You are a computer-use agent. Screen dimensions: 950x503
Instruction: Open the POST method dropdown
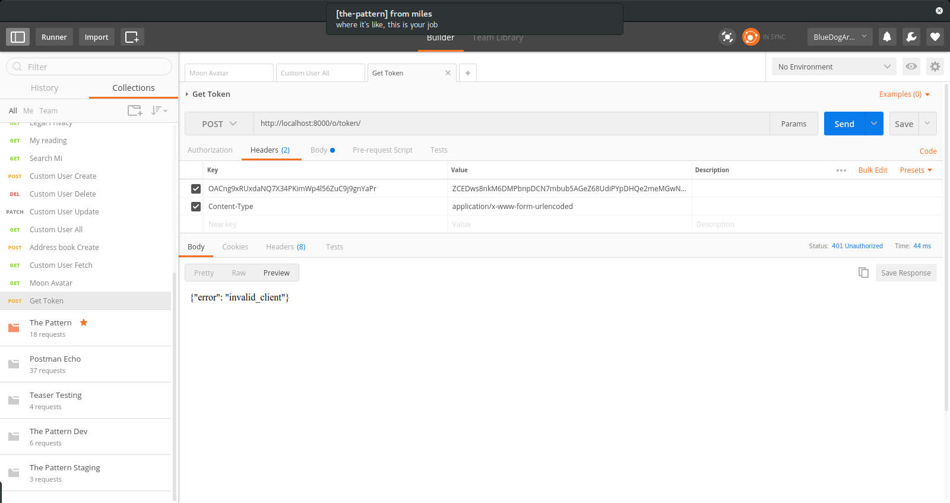point(219,124)
